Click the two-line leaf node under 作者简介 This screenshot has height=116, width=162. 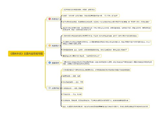[x=107, y=29]
